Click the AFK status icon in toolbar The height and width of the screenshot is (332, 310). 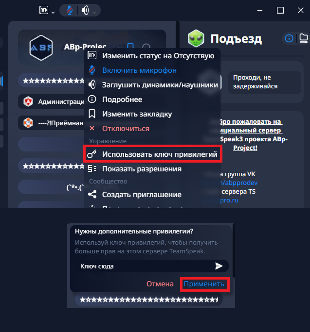pyautogui.click(x=44, y=10)
